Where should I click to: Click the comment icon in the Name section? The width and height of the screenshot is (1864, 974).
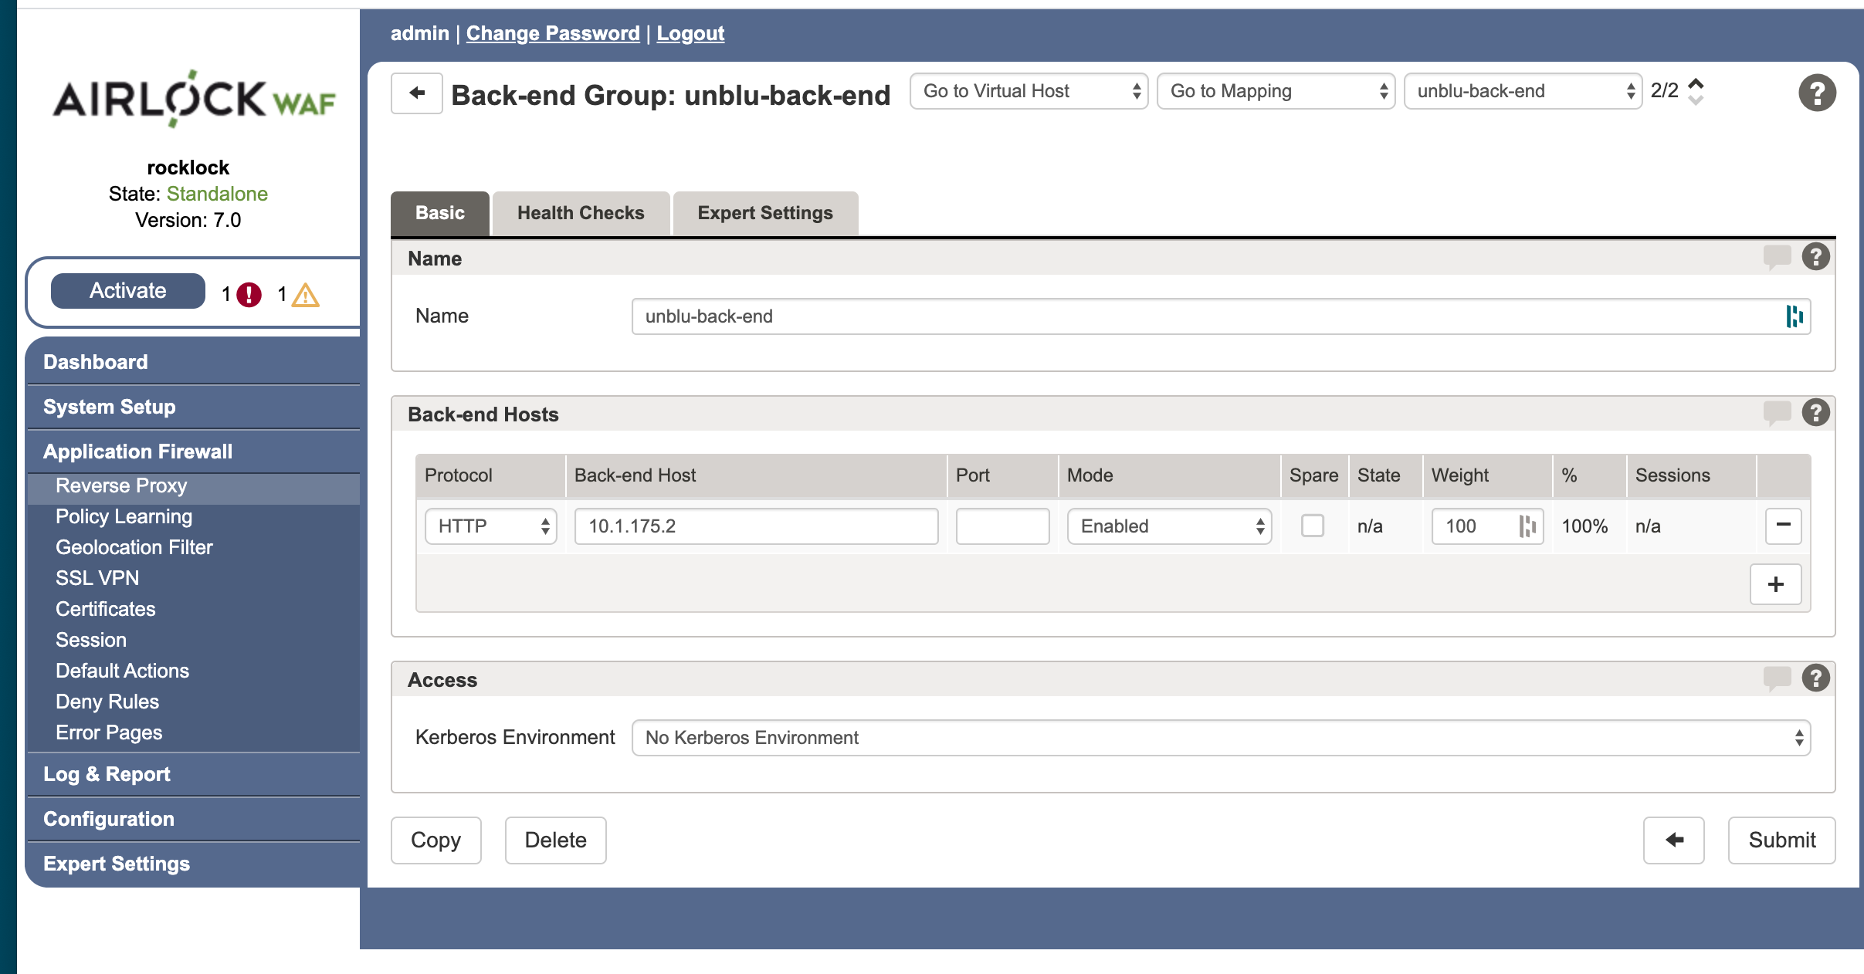[x=1777, y=257]
